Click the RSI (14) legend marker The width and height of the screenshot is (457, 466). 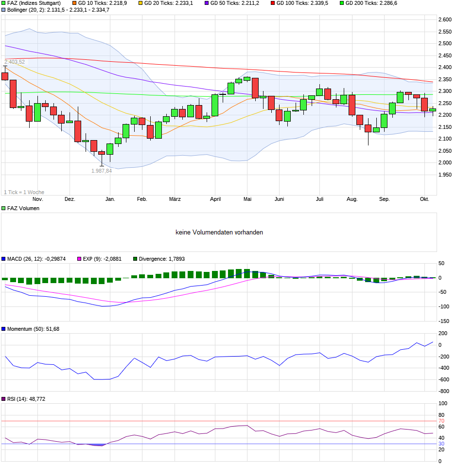pos(4,399)
